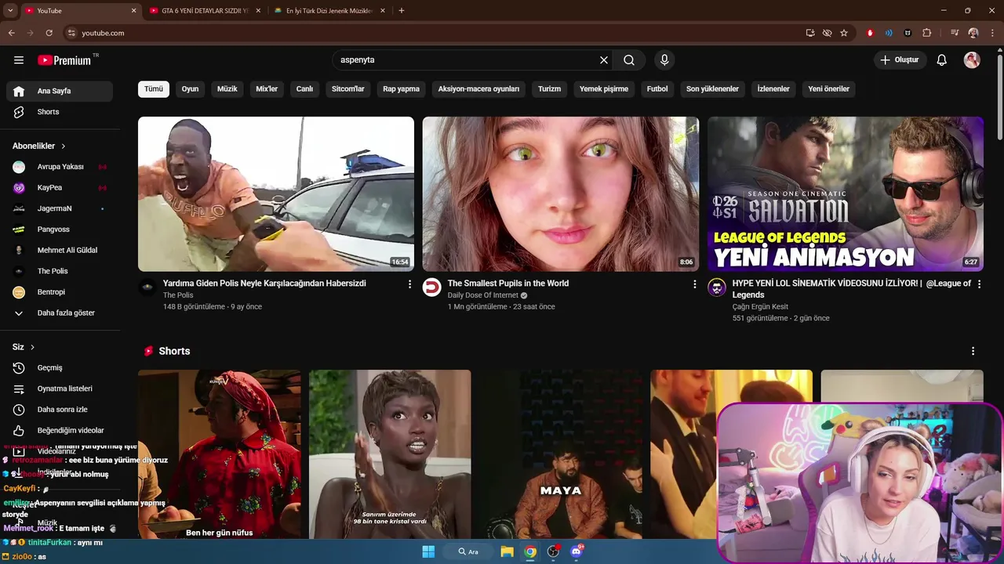Click the YouTube search input field

tap(464, 60)
